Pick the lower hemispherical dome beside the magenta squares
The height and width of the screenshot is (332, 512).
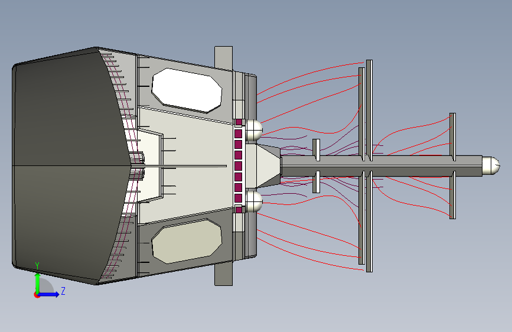point(254,201)
